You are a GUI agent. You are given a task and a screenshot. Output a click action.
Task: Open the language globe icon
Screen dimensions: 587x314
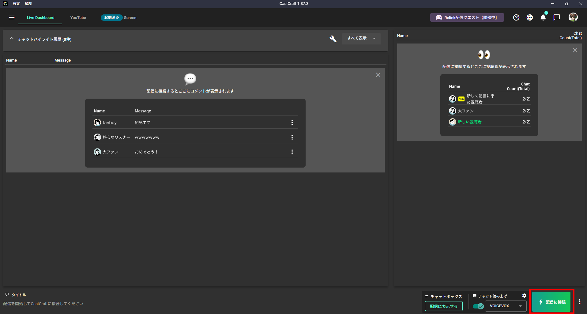point(530,17)
